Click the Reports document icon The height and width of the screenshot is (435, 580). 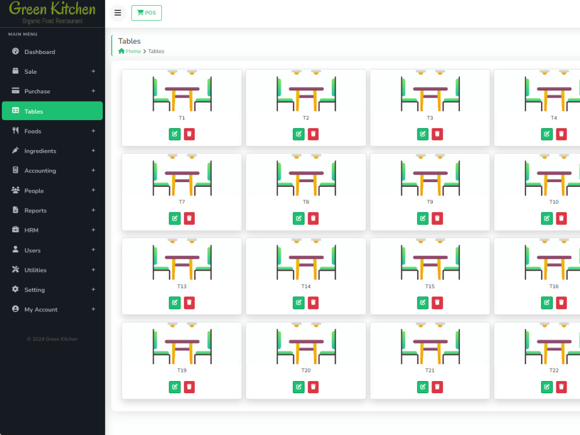15,210
